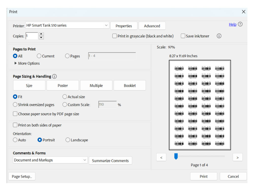
Task: Click the info icon beside Save ink/toner
Action: (219, 36)
